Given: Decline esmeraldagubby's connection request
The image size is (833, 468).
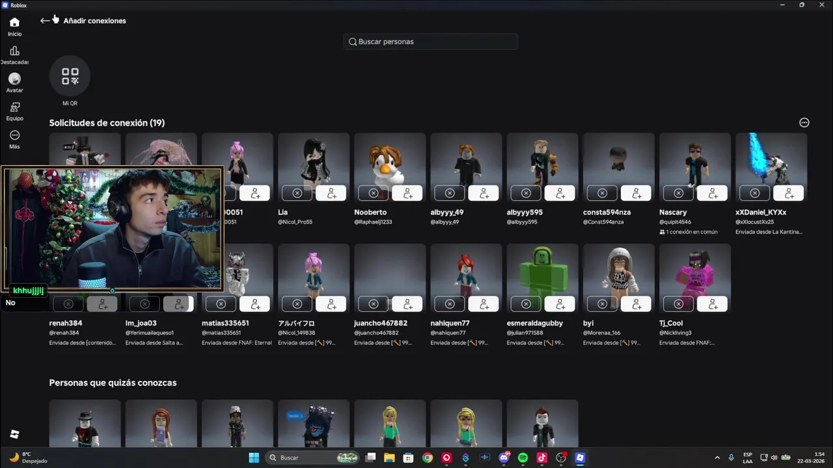Looking at the screenshot, I should click(x=525, y=304).
